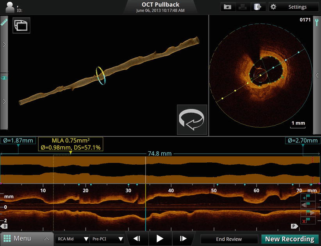This screenshot has height=246, width=321.
Task: Start a New Recording
Action: (289, 239)
